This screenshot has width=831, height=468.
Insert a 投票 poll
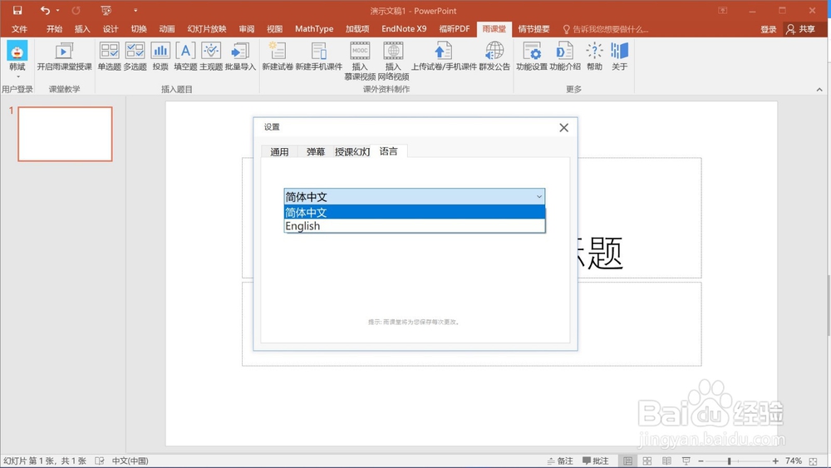click(x=160, y=57)
